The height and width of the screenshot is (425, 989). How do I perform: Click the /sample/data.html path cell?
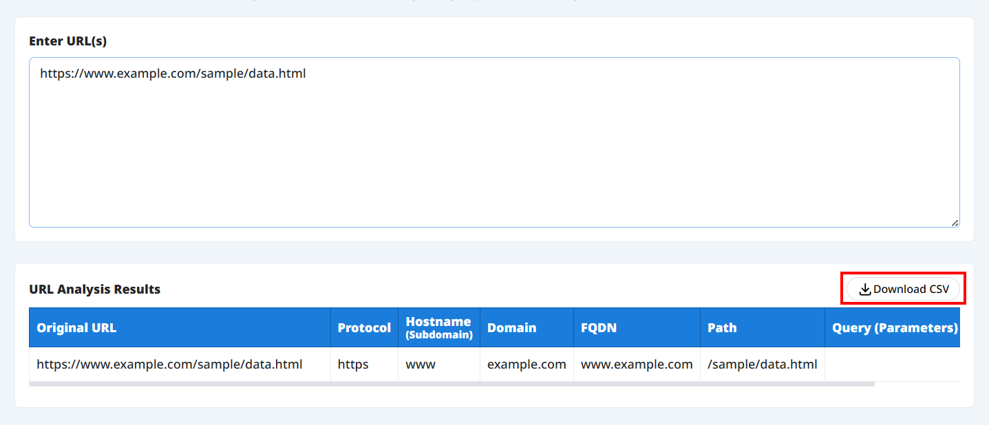(x=762, y=364)
